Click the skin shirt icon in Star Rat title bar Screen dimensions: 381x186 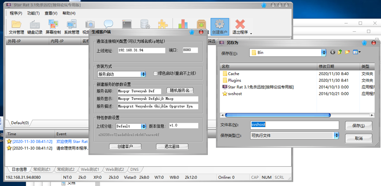pos(264,5)
